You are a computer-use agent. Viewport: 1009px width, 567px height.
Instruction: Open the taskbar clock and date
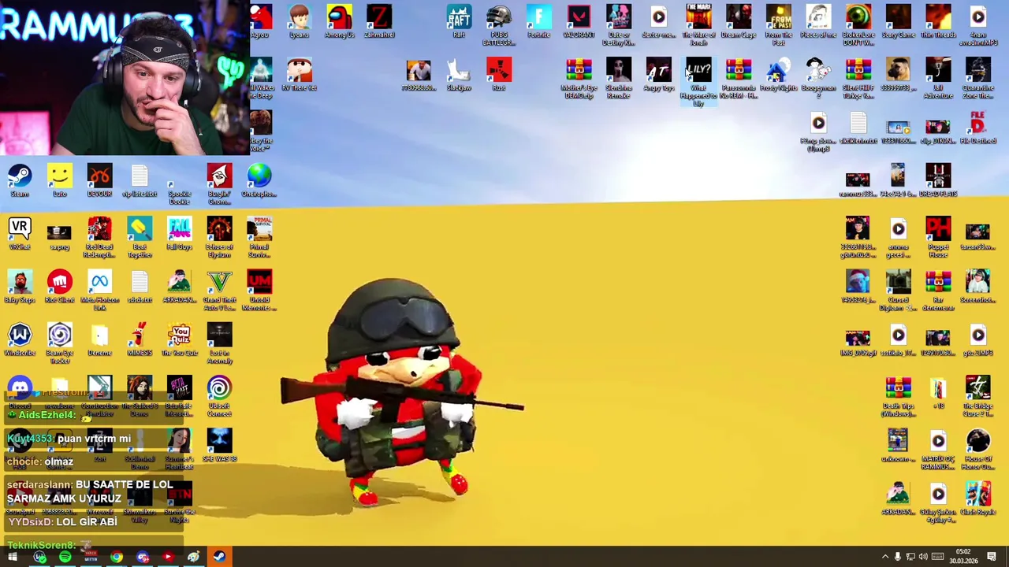[x=963, y=557]
